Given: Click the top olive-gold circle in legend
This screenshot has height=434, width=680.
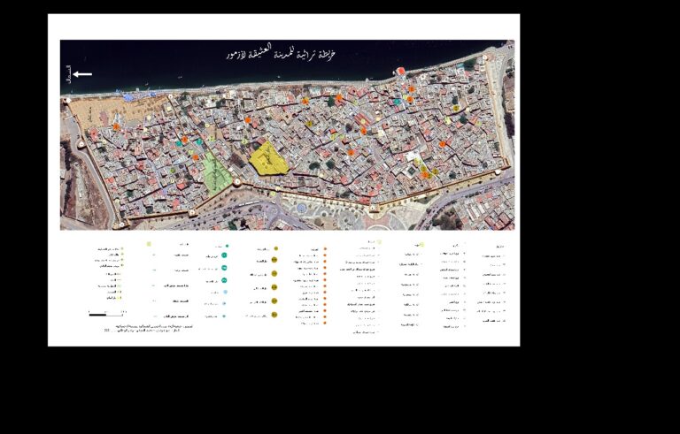Looking at the screenshot, I should (x=275, y=249).
